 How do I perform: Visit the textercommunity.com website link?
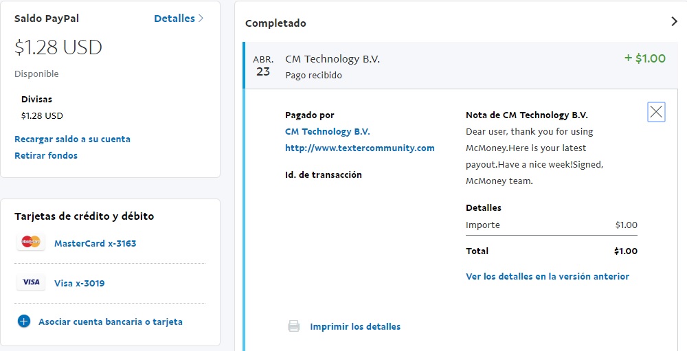(359, 148)
